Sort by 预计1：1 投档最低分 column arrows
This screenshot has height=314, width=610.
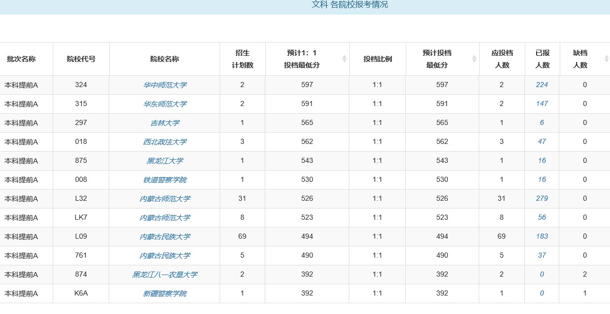tap(344, 59)
